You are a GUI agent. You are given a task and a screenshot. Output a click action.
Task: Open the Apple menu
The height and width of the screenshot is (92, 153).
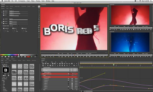pyautogui.click(x=2, y=1)
